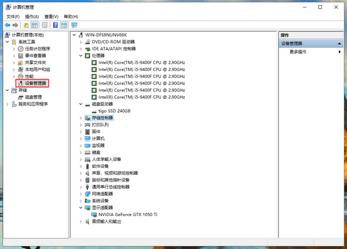
Task: Click the Back arrow toolbar icon
Action: (x=7, y=25)
